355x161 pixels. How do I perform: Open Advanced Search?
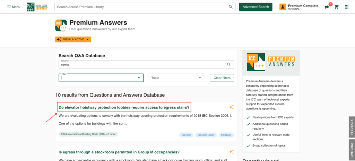(256, 7)
